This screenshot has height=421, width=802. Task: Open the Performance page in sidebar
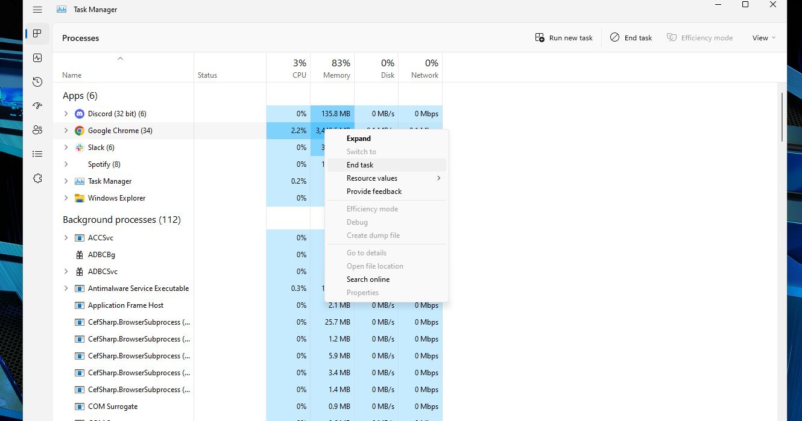pyautogui.click(x=37, y=58)
